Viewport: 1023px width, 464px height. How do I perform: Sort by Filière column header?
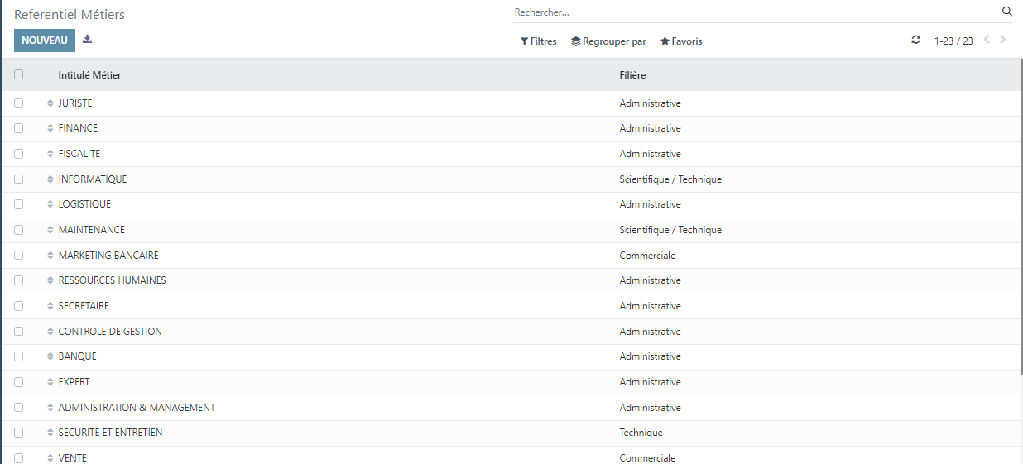[x=632, y=75]
